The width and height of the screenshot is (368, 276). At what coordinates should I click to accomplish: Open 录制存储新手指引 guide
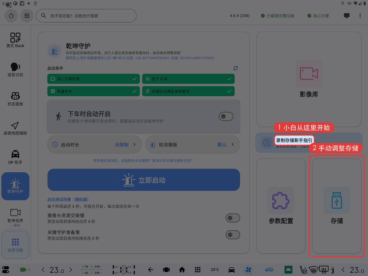coord(294,141)
